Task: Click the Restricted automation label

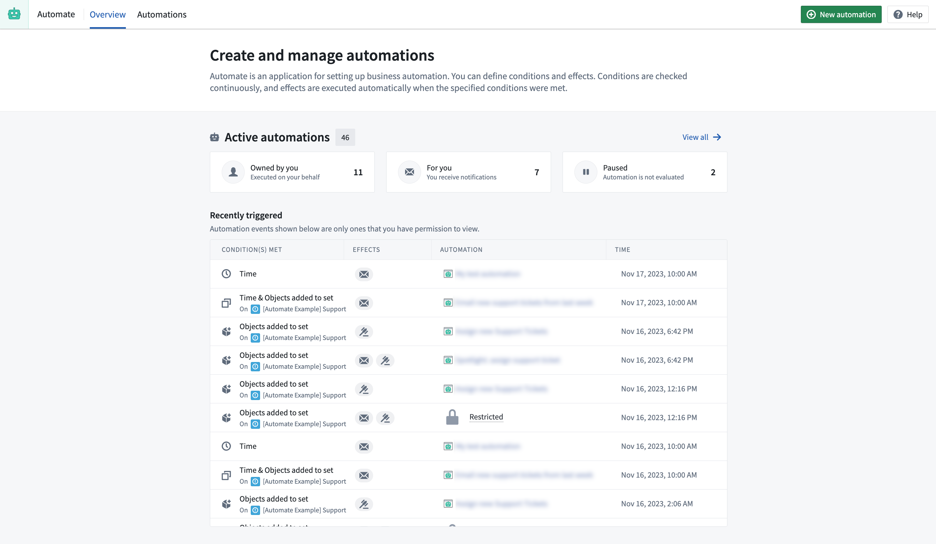Action: (x=486, y=417)
